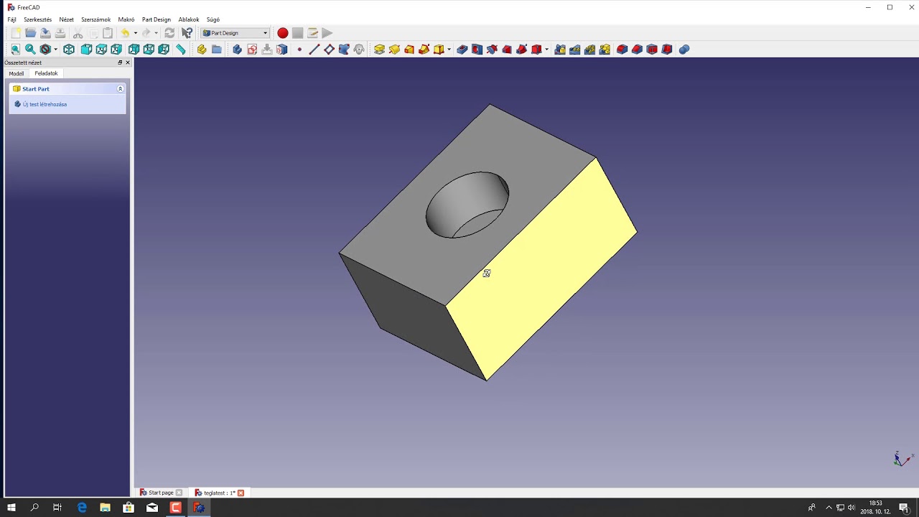Open the Szerszámok menu
The width and height of the screenshot is (919, 517).
coord(95,19)
